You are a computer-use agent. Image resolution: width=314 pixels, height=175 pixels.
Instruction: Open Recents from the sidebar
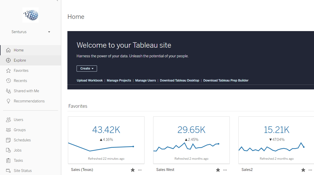(20, 80)
